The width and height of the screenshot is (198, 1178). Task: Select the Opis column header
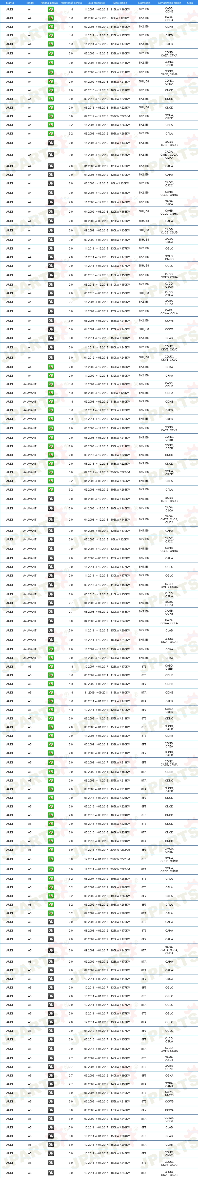[190, 3]
